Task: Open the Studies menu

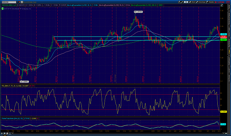Action: [x=210, y=2]
